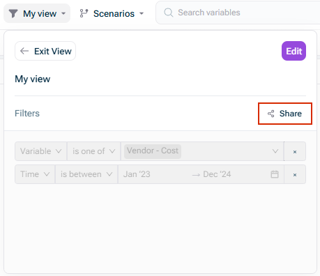Open the Vendor - Cost values dropdown arrow
The width and height of the screenshot is (320, 276).
(x=275, y=151)
